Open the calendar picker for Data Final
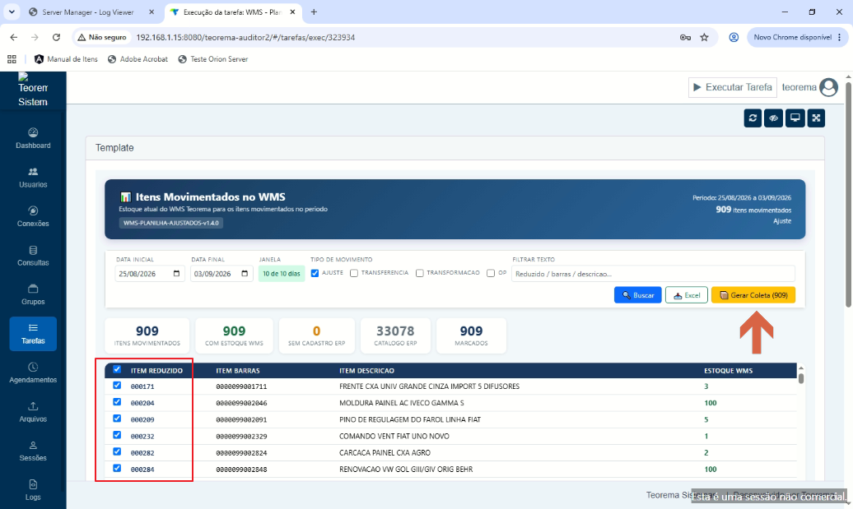Screen dimensions: 853x509 pyautogui.click(x=245, y=274)
